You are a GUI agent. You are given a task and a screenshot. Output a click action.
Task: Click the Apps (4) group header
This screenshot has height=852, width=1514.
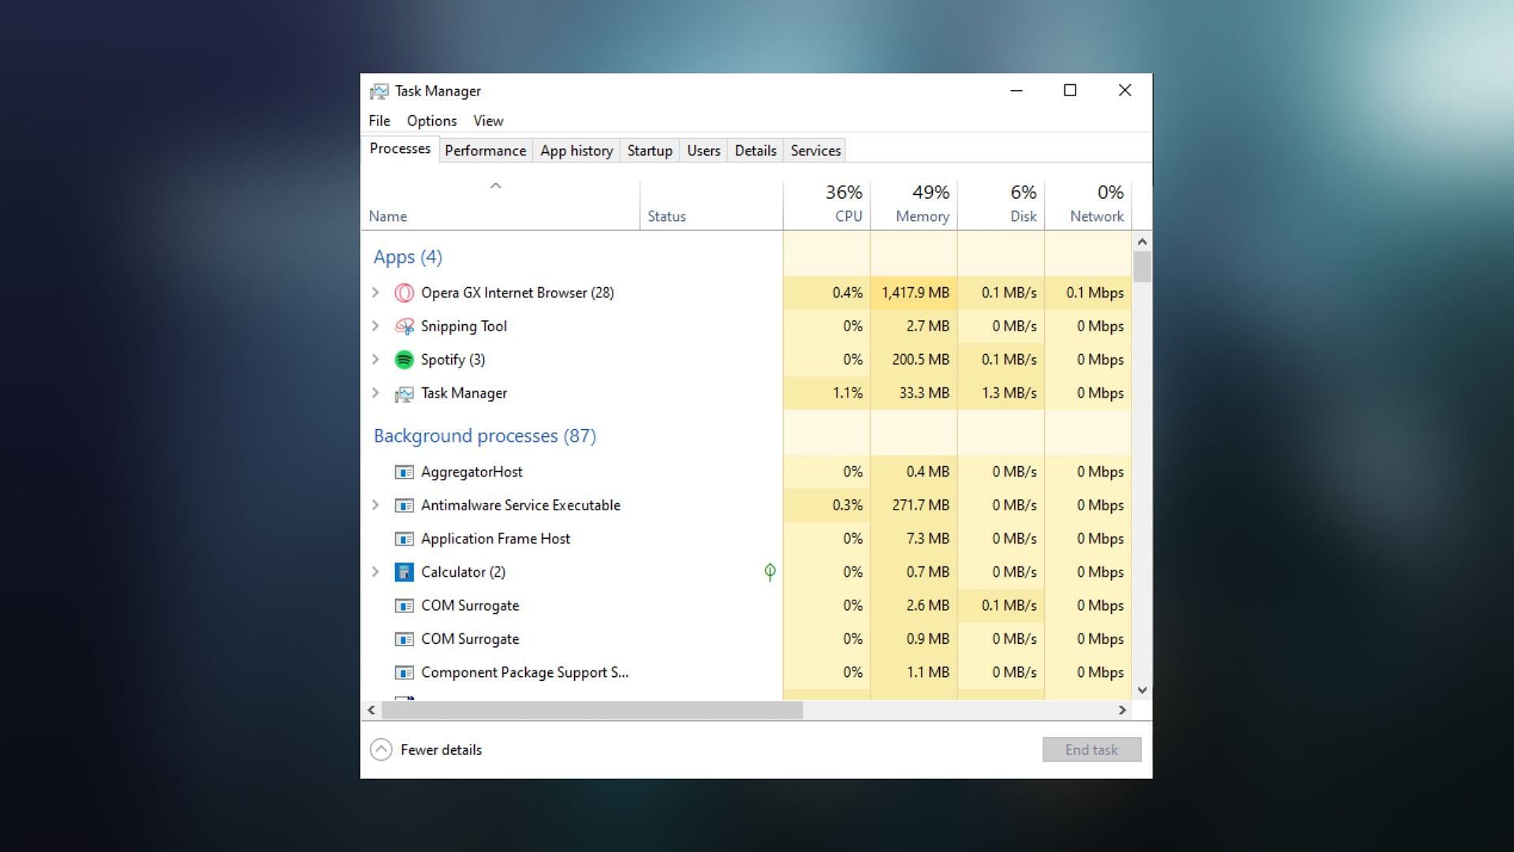click(x=408, y=257)
